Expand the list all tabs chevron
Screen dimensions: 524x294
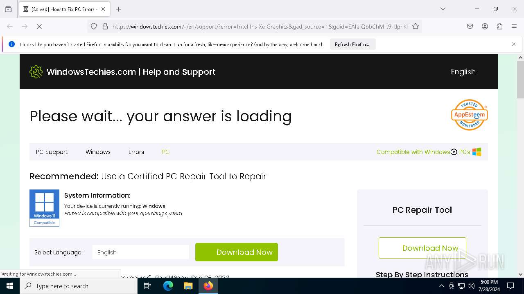[x=443, y=9]
